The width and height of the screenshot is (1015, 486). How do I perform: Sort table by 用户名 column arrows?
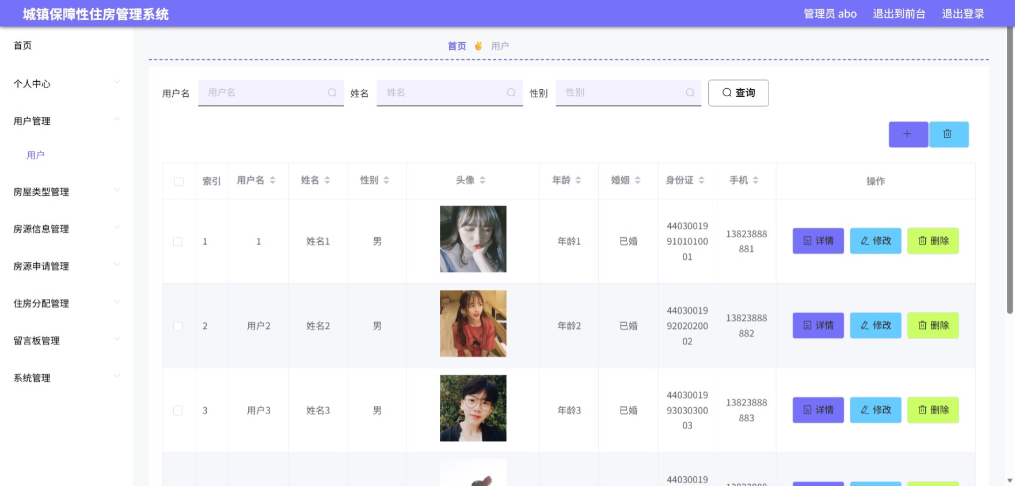pos(273,180)
